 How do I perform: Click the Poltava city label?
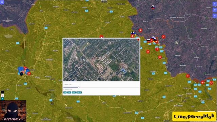(x=141, y=111)
